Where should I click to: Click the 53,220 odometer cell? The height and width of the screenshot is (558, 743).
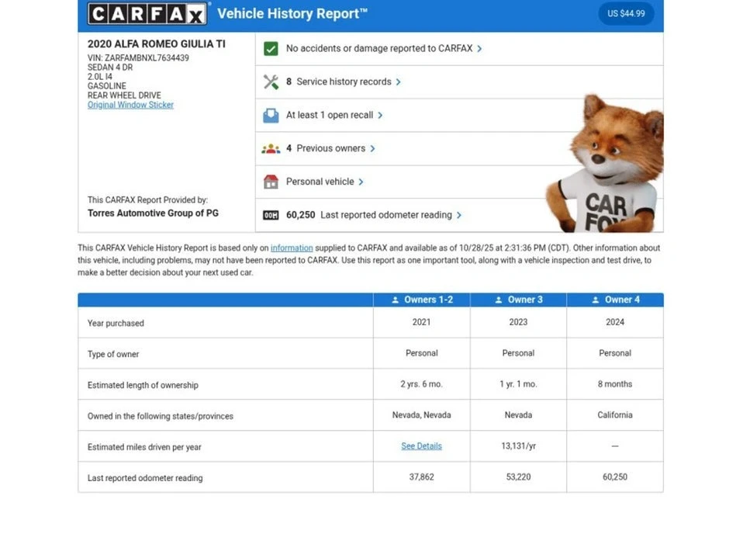pyautogui.click(x=518, y=477)
